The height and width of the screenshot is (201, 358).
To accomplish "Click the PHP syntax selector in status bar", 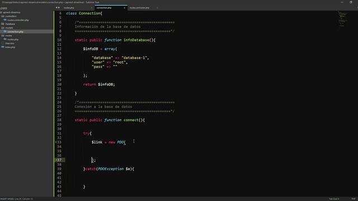I will tap(354, 199).
